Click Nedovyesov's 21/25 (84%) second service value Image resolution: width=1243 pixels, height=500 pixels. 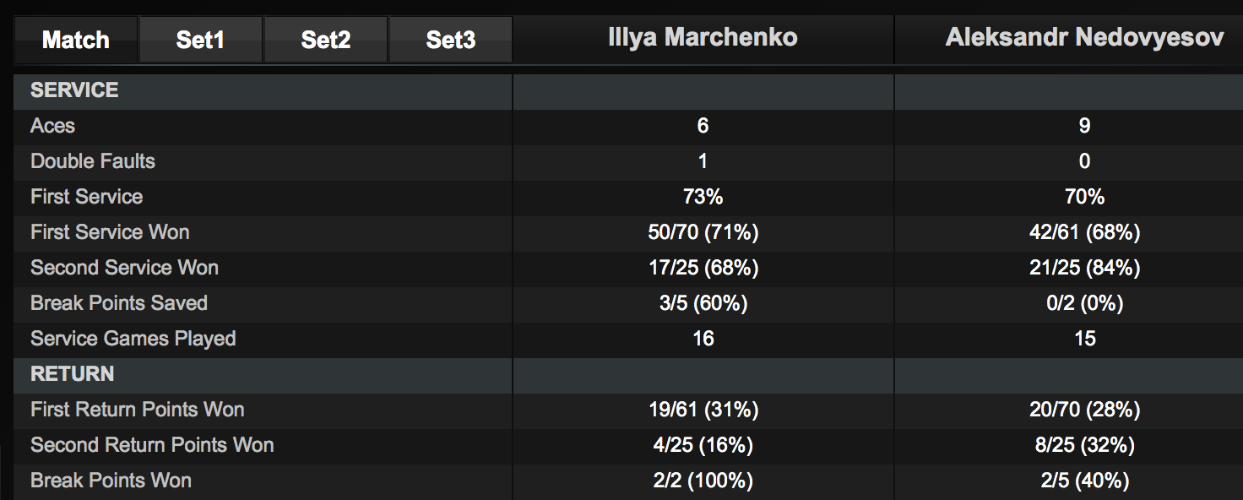(1084, 268)
